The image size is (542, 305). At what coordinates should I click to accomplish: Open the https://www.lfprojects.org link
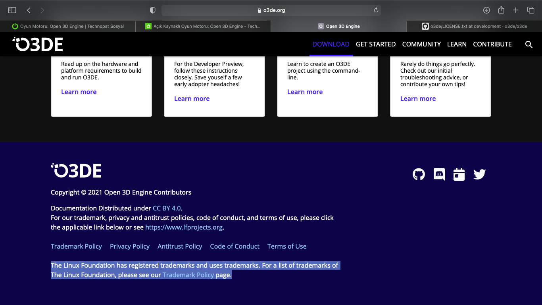pos(184,227)
